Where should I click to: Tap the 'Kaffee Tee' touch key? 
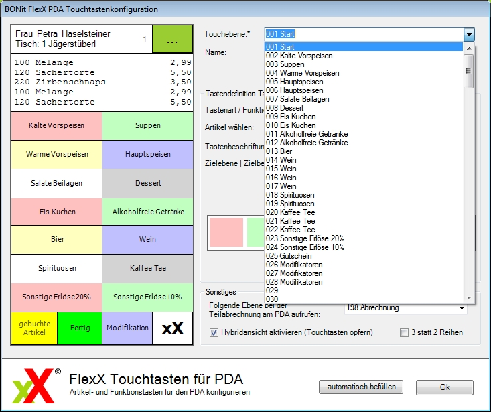148,268
